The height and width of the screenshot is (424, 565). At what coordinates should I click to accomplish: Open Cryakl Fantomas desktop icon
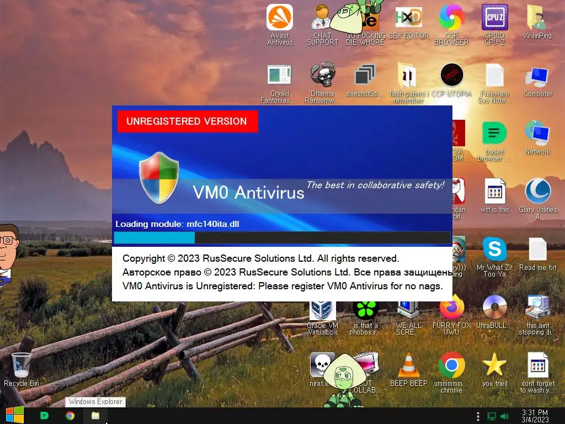279,83
